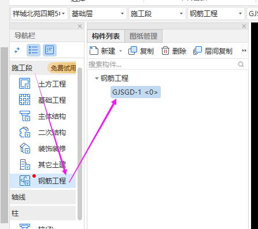Click the 二次结构 label
The image size is (258, 229).
[x=52, y=133]
